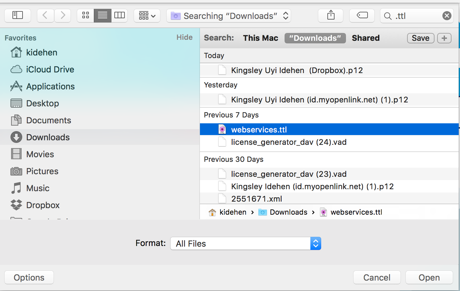This screenshot has height=291, width=460.
Task: Go back with the left arrow button
Action: 45,15
